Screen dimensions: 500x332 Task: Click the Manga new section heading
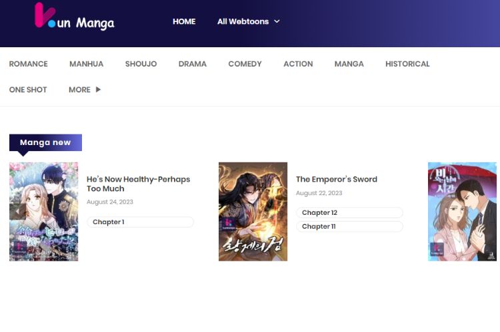point(45,142)
